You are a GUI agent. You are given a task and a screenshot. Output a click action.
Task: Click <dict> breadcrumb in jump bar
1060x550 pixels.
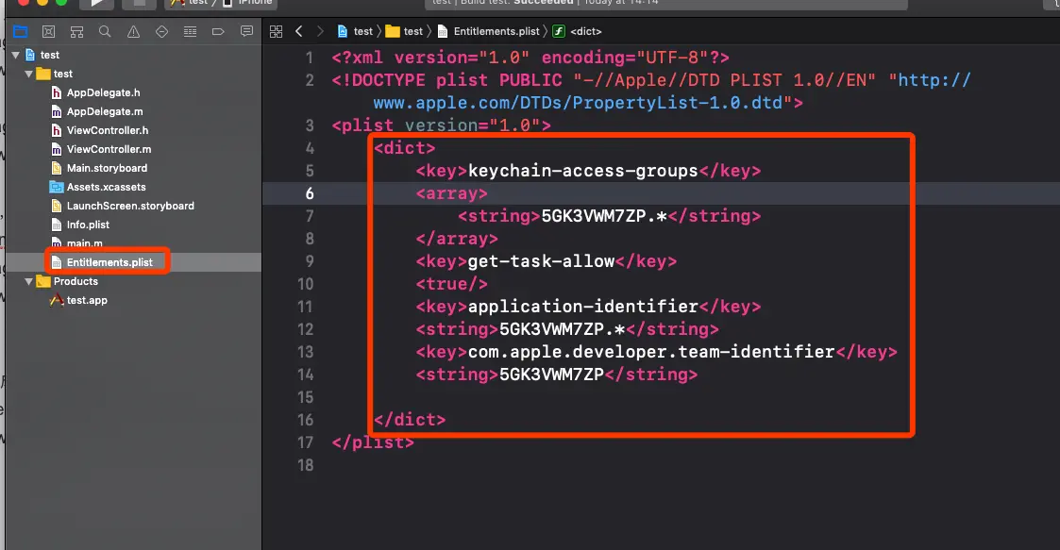tap(578, 31)
